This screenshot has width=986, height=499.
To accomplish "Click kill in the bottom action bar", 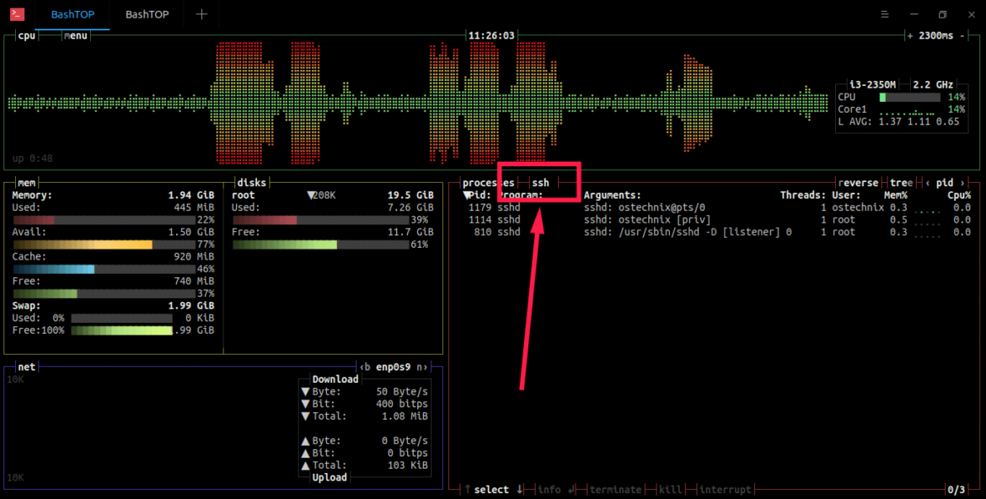I will [x=670, y=489].
